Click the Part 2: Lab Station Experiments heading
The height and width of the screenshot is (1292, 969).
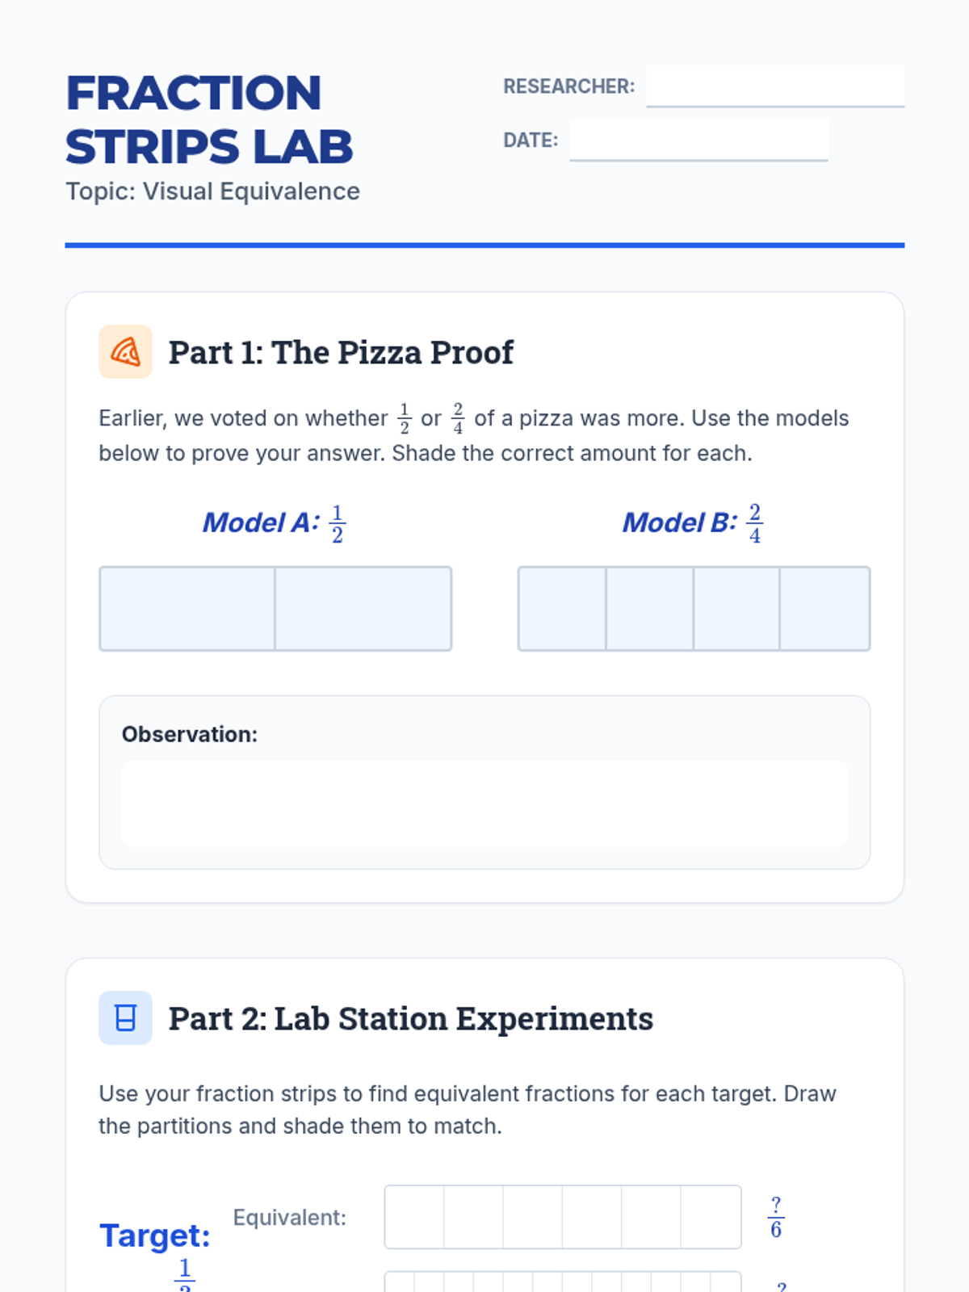tap(410, 1019)
